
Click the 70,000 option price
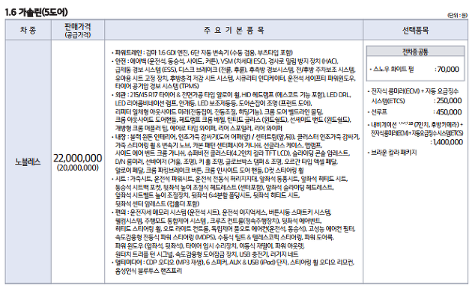point(447,70)
